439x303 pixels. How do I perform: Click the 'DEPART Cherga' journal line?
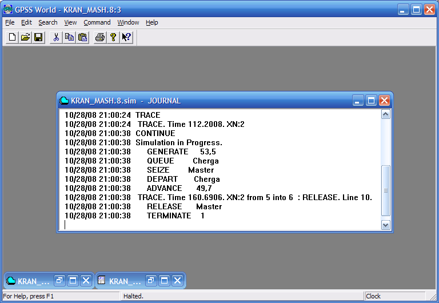(142, 179)
